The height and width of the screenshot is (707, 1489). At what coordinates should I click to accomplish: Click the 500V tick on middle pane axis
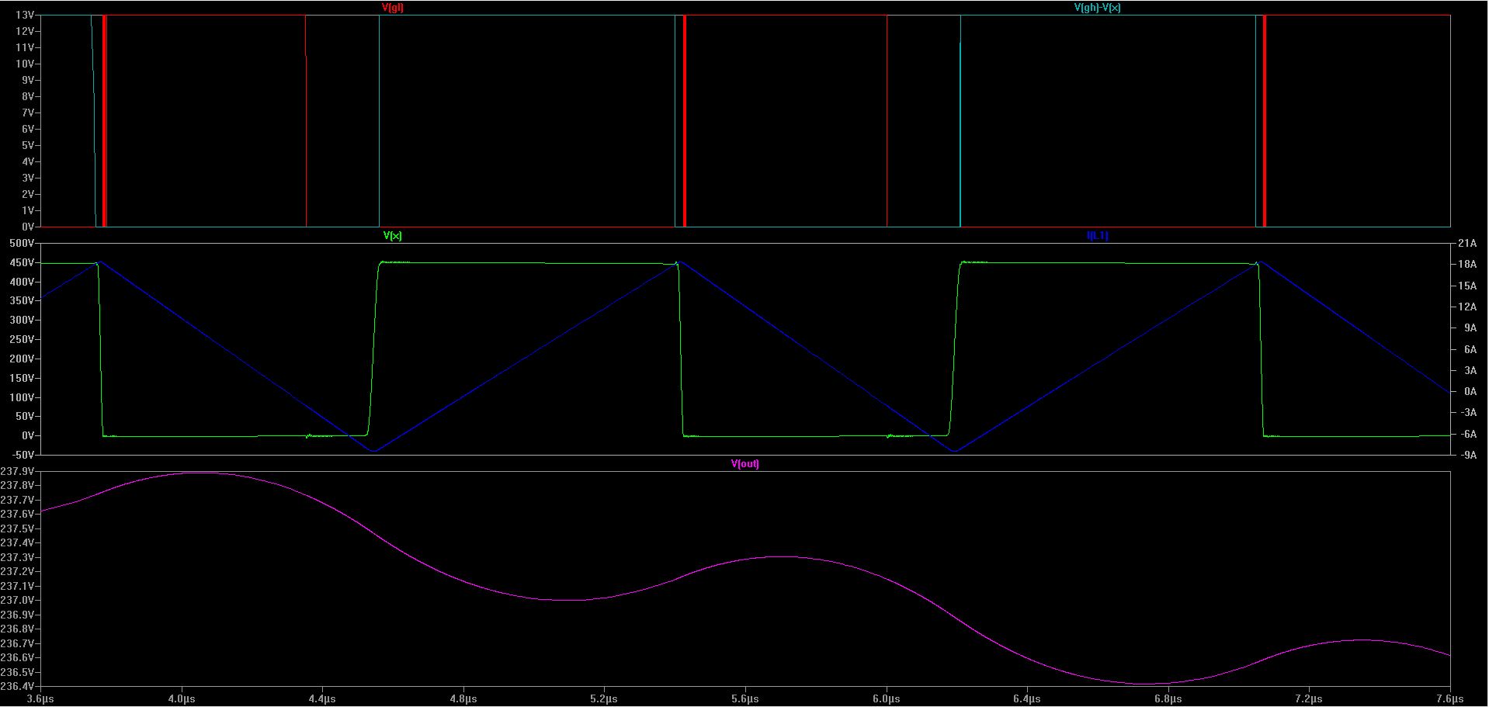[x=21, y=244]
